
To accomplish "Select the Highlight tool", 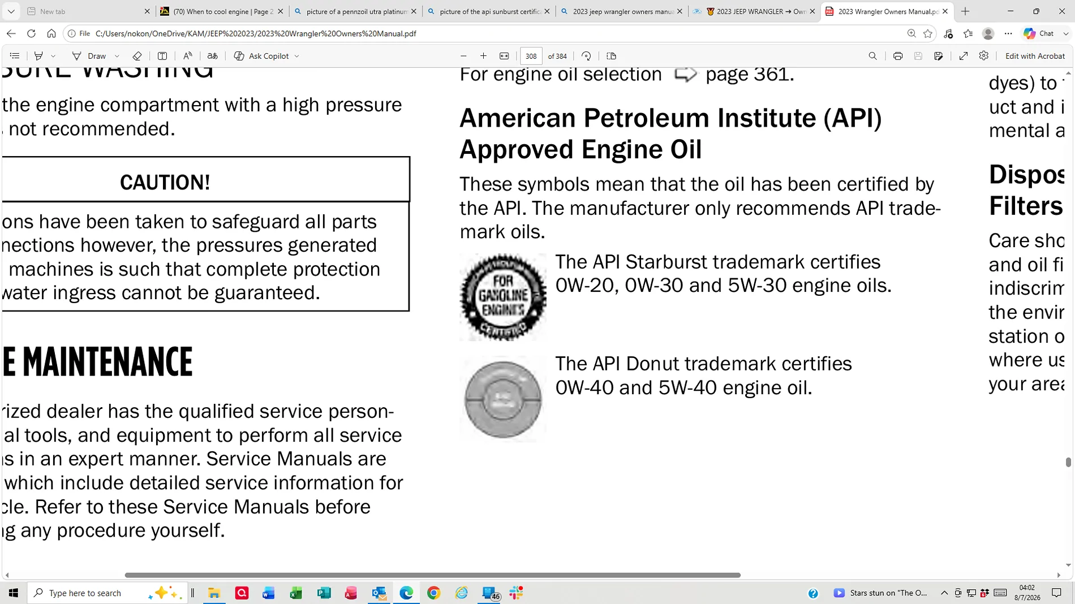I will (38, 56).
